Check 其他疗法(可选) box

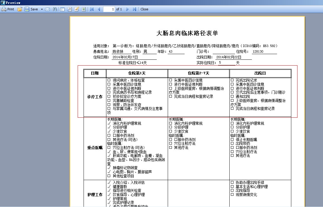click(x=109, y=140)
